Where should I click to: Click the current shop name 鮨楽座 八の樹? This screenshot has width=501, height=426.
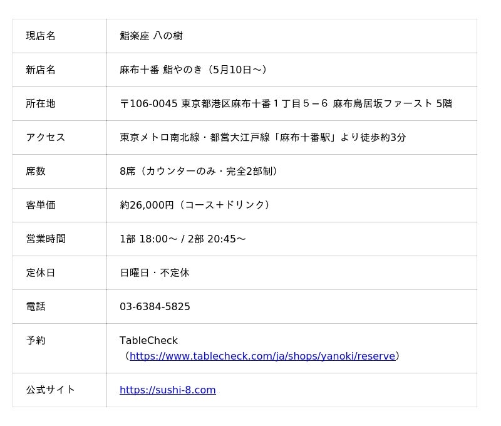(151, 36)
